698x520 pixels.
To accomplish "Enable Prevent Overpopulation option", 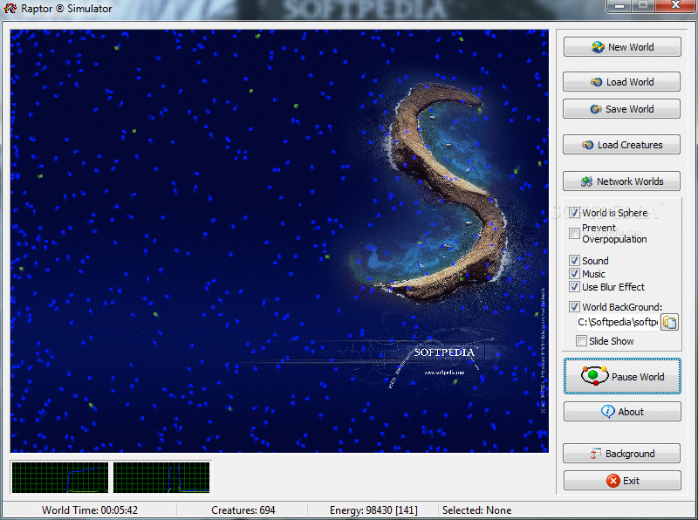I will [x=574, y=233].
